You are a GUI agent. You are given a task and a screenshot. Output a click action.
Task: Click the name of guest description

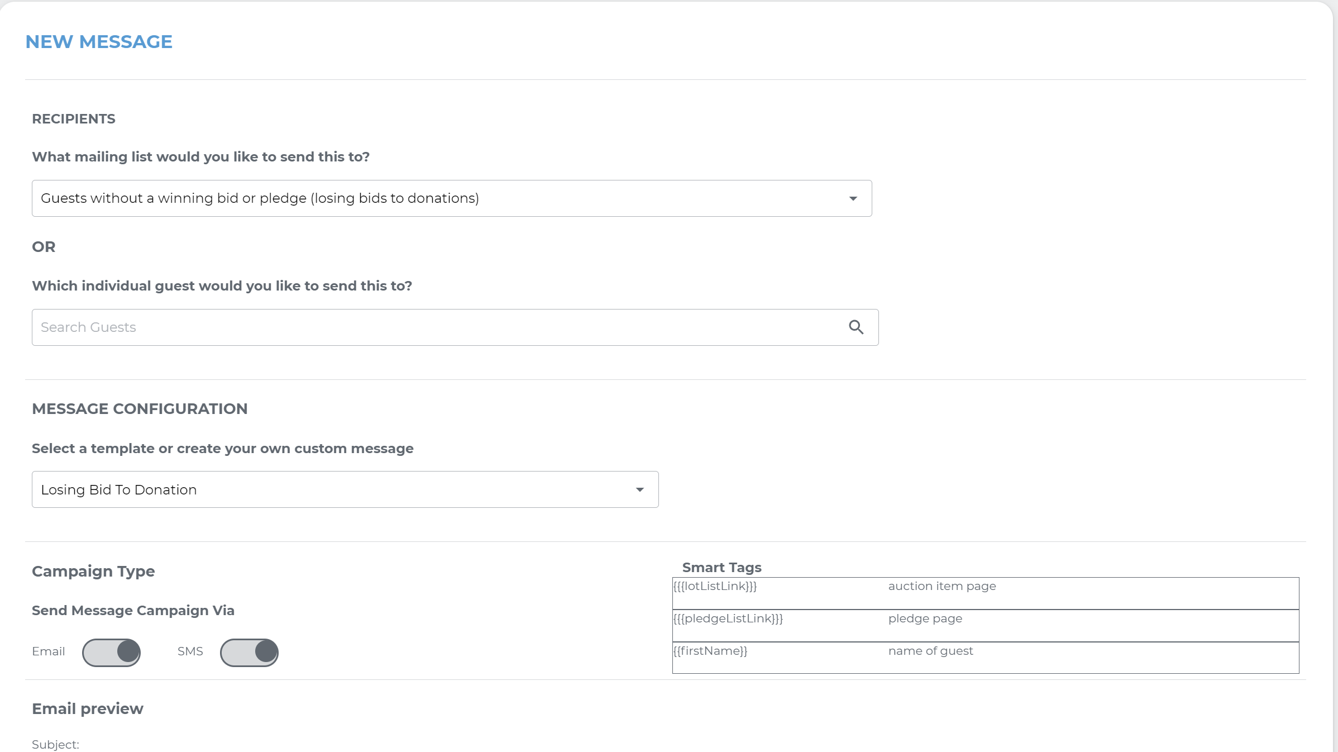(x=930, y=651)
